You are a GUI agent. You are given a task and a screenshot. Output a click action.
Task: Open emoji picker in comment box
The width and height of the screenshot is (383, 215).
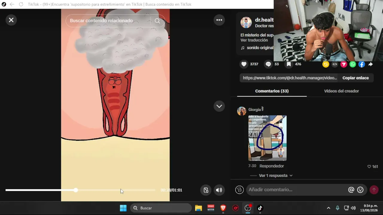tap(360, 190)
